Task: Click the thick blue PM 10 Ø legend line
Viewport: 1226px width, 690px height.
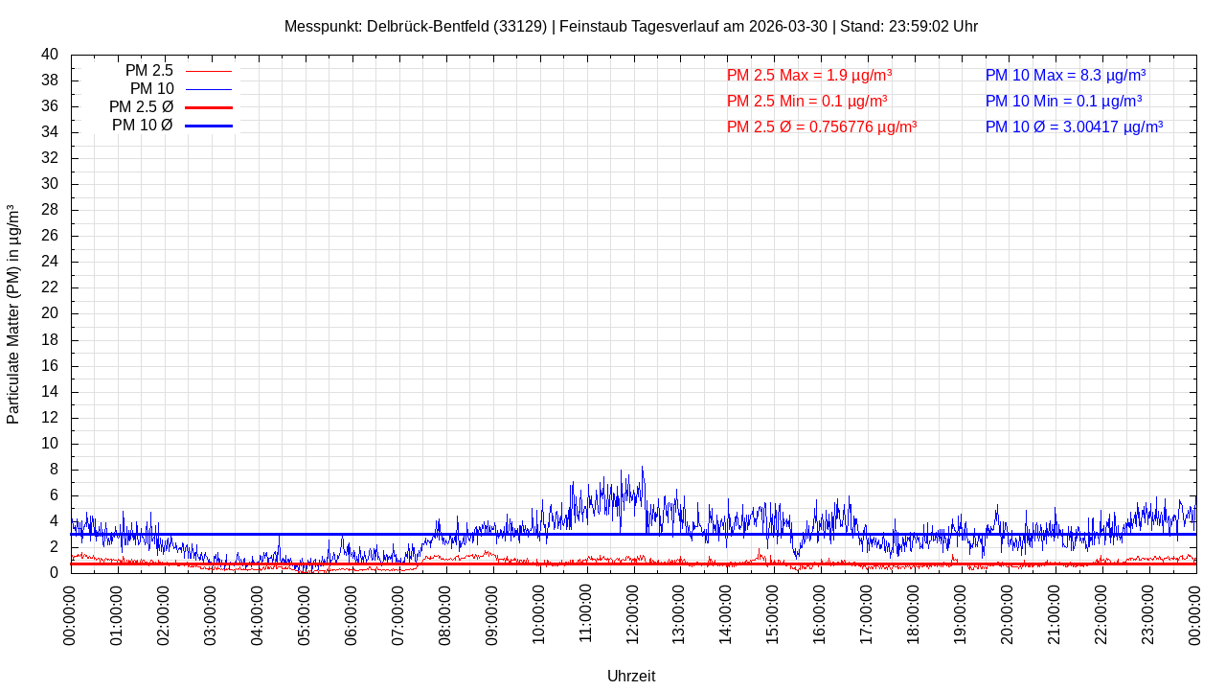Action: point(208,126)
